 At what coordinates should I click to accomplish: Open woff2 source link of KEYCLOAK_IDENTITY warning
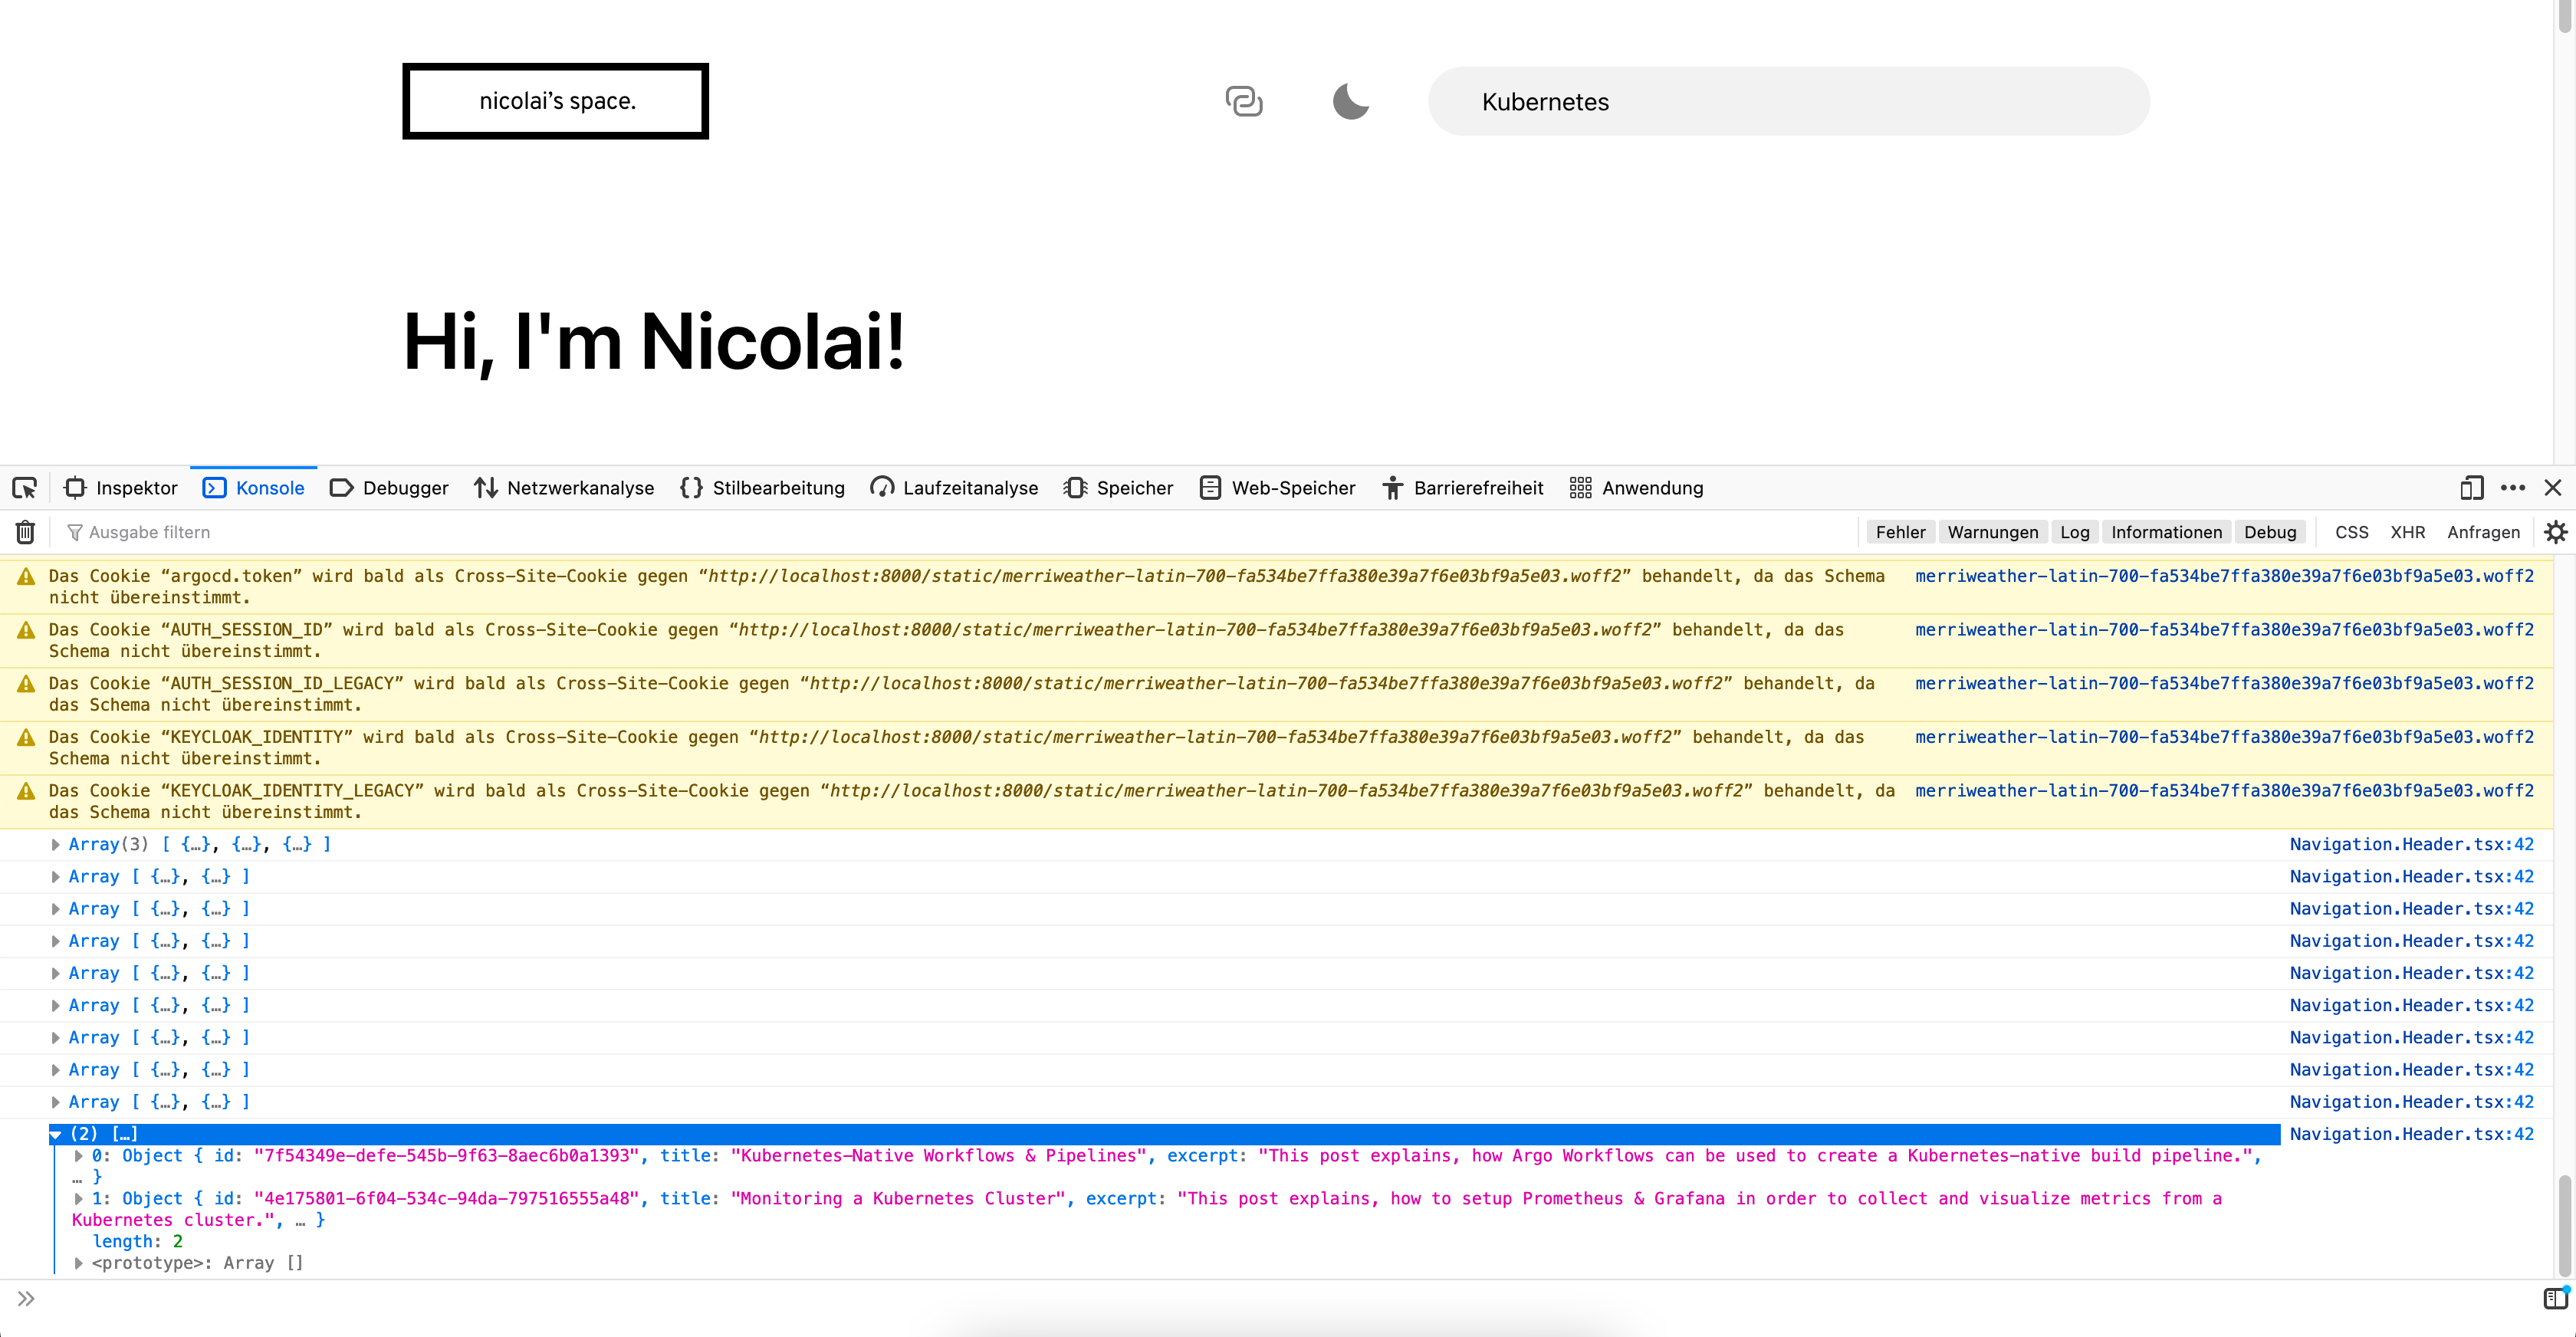tap(2224, 737)
